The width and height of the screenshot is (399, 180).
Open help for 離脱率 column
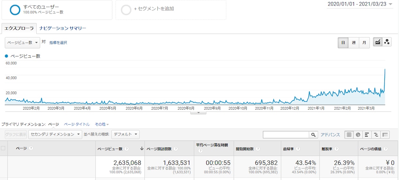tap(336, 149)
